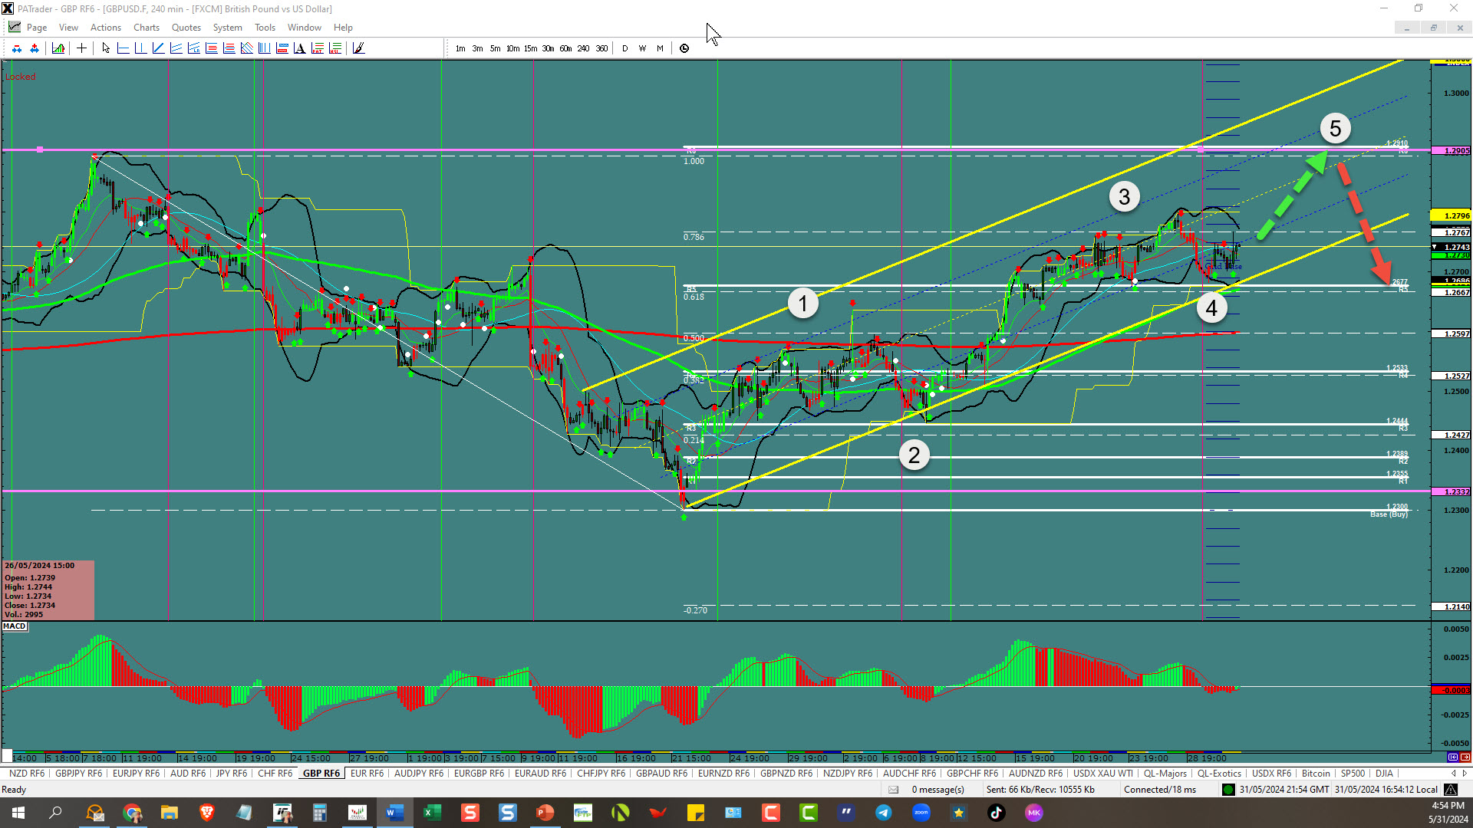This screenshot has height=828, width=1473.
Task: Open the Quotes menu
Action: tap(186, 28)
